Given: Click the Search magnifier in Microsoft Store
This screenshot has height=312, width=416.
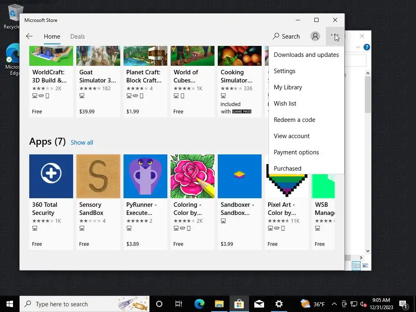Looking at the screenshot, I should pyautogui.click(x=286, y=36).
